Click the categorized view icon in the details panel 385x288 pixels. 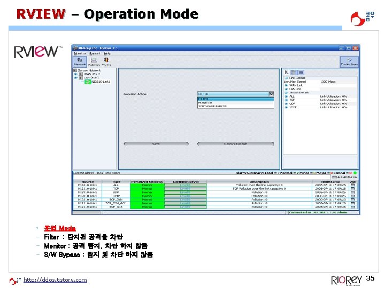click(294, 72)
